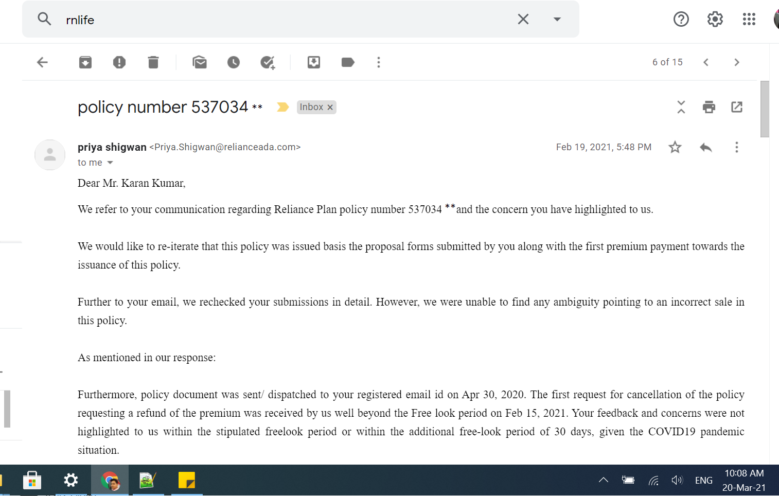The image size is (779, 496).
Task: Mark the email as unread
Action: point(200,62)
